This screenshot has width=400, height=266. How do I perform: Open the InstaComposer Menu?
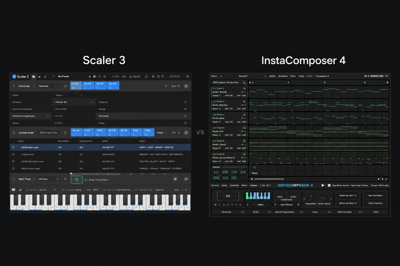pos(214,76)
